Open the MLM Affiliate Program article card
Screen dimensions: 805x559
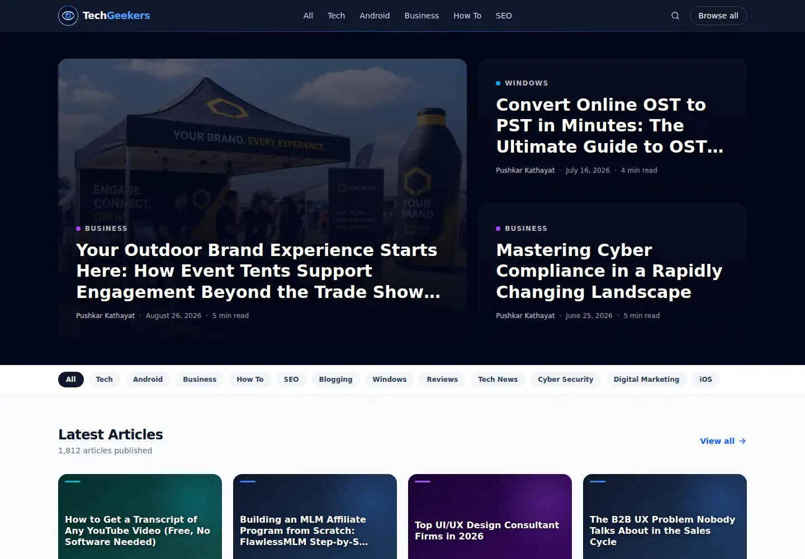[x=315, y=517]
